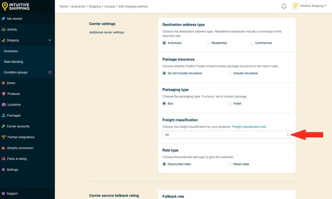Click Edit shipping method breadcrumb text

click(x=133, y=6)
